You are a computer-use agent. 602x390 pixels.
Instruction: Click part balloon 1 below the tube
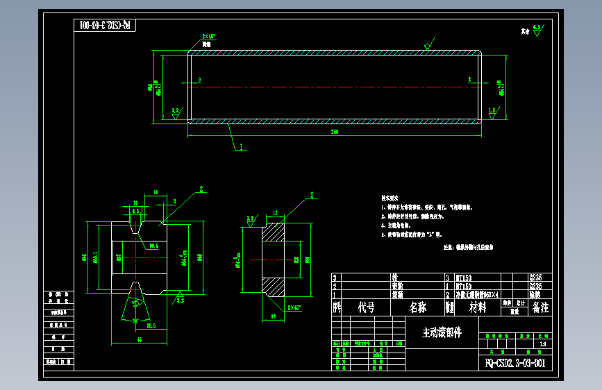[241, 146]
